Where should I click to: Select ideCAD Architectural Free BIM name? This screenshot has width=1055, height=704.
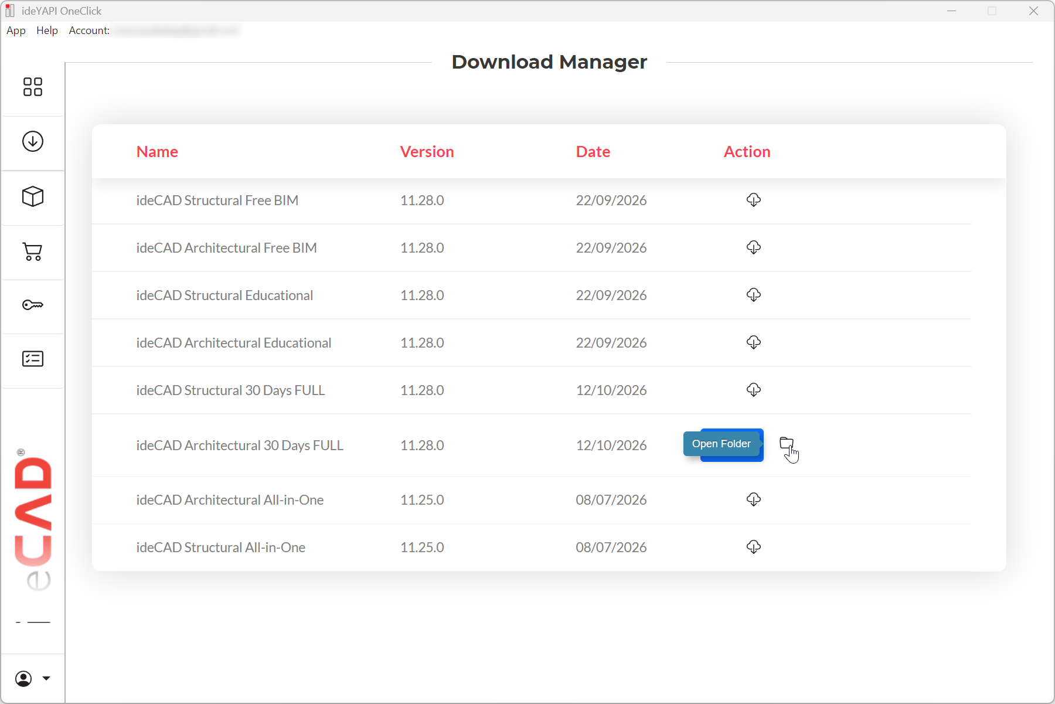tap(226, 248)
